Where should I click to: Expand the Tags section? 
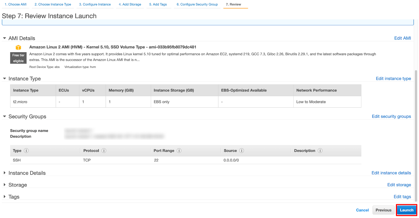pyautogui.click(x=4, y=197)
